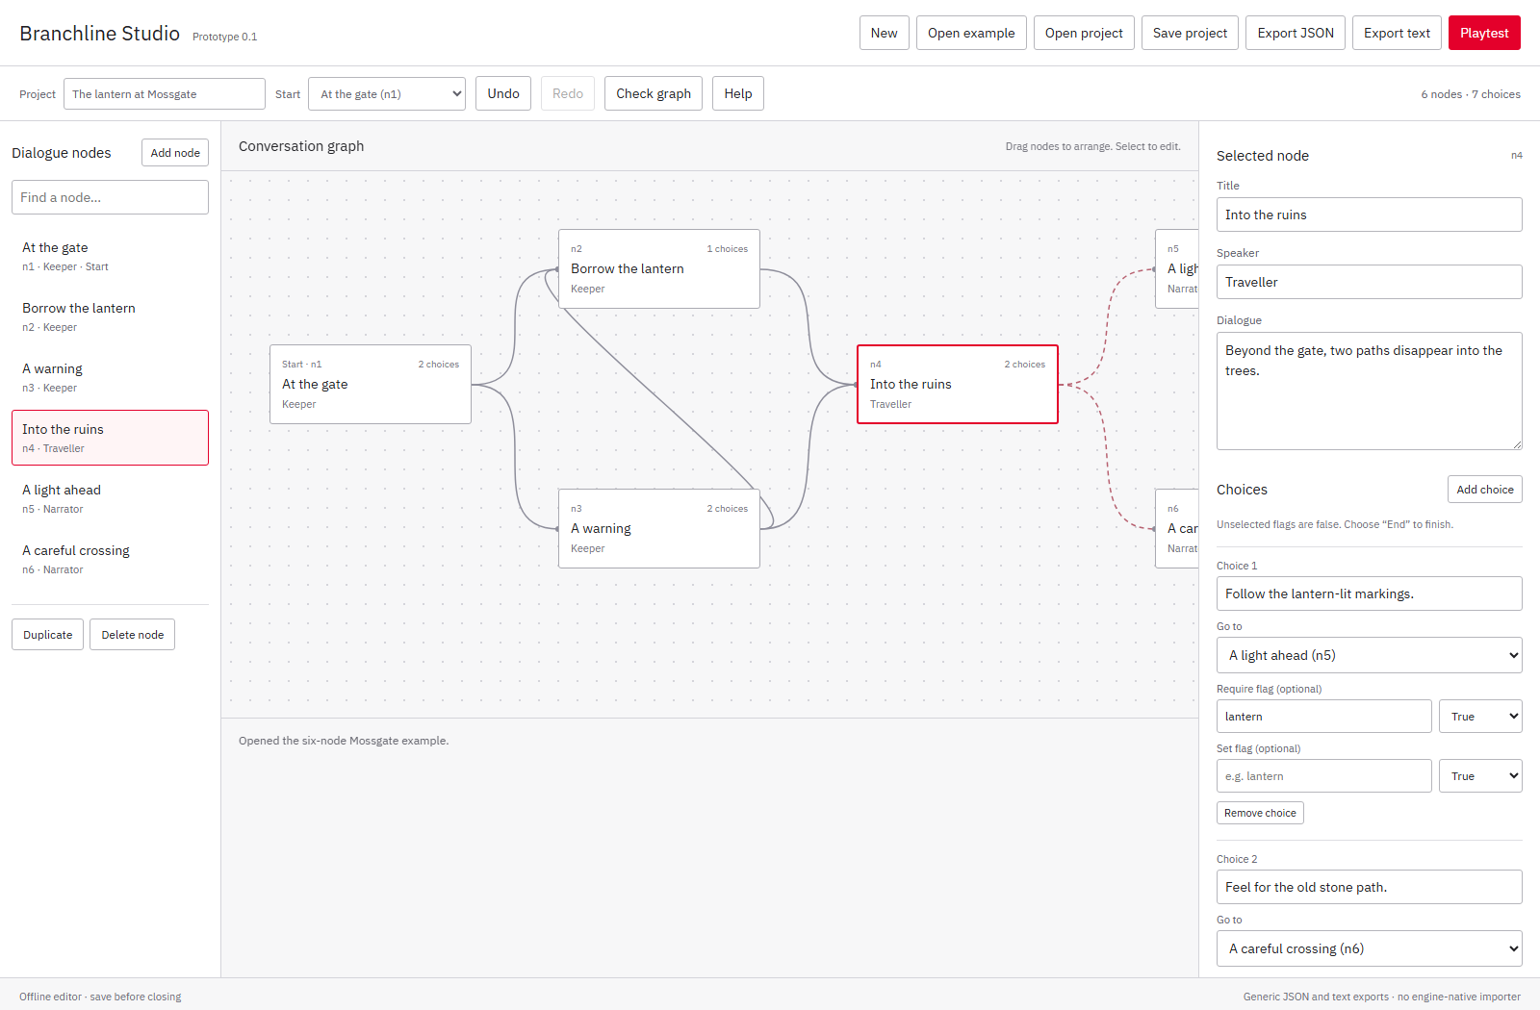The width and height of the screenshot is (1540, 1010).
Task: Add a new dialogue node
Action: pyautogui.click(x=175, y=153)
